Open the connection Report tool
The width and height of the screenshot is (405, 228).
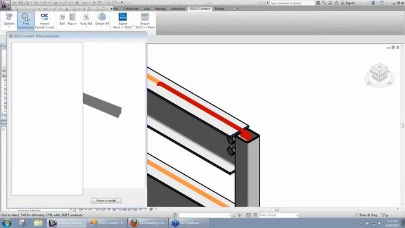point(72,19)
